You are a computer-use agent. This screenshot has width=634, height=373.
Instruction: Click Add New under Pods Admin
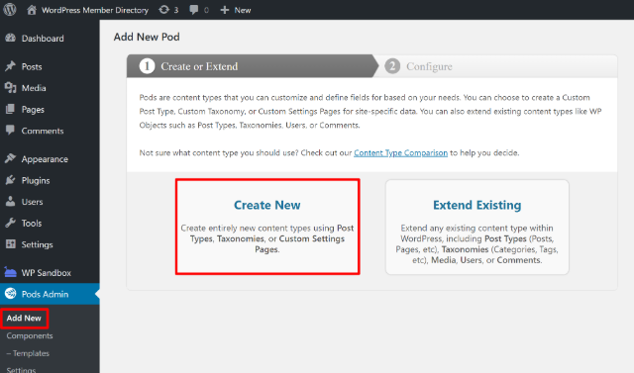click(24, 319)
